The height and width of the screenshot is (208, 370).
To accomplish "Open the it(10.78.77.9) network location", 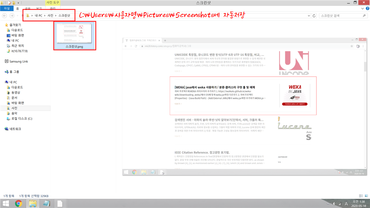I will (x=17, y=51).
